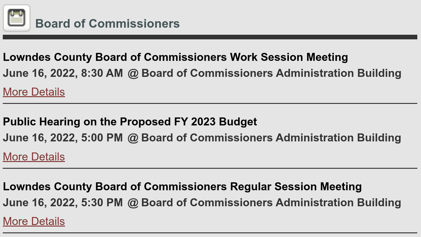Click the Regular Session Meeting title

point(182,187)
